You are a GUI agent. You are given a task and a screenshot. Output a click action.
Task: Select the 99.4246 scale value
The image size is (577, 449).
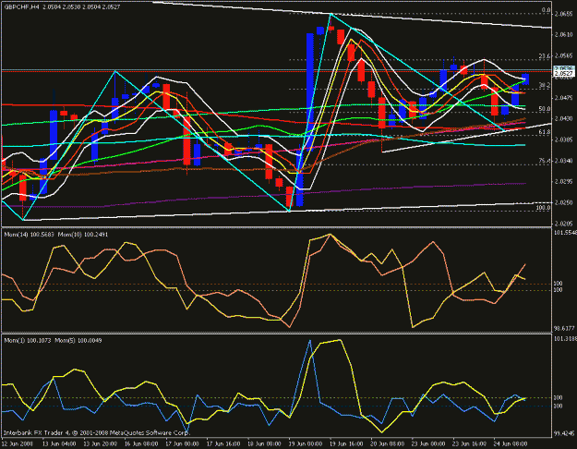(564, 433)
